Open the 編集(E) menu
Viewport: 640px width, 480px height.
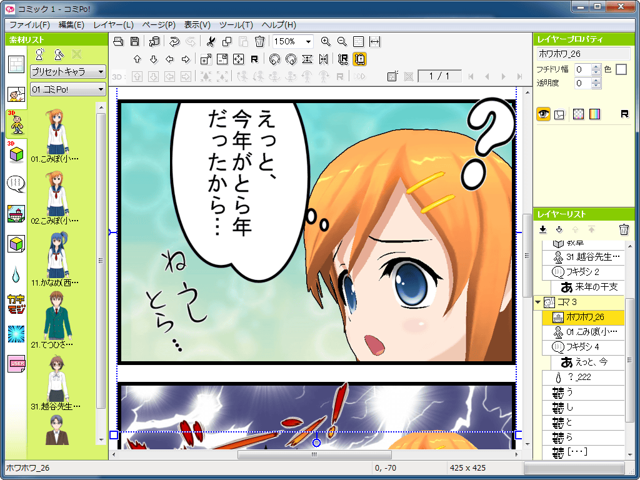tap(71, 25)
